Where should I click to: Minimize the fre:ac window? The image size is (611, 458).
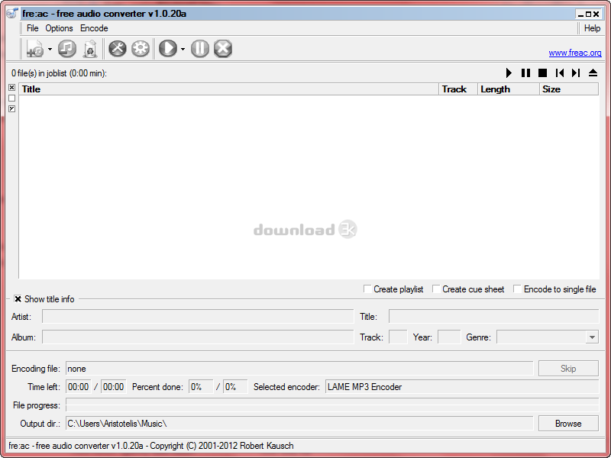click(x=580, y=15)
